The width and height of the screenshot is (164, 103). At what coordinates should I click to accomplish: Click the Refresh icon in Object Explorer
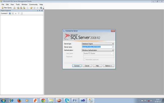(x=22, y=13)
